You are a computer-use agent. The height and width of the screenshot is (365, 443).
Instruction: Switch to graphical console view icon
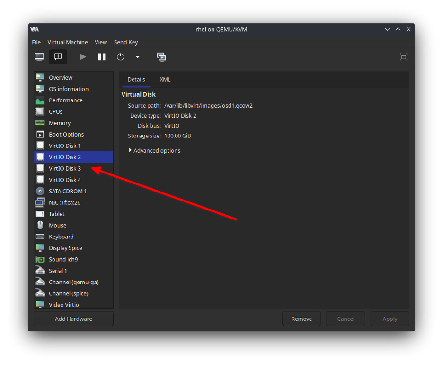click(x=40, y=57)
